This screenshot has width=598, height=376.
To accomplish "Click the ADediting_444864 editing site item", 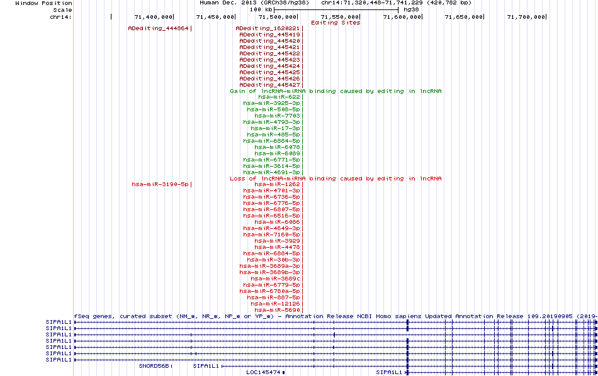I will (158, 28).
